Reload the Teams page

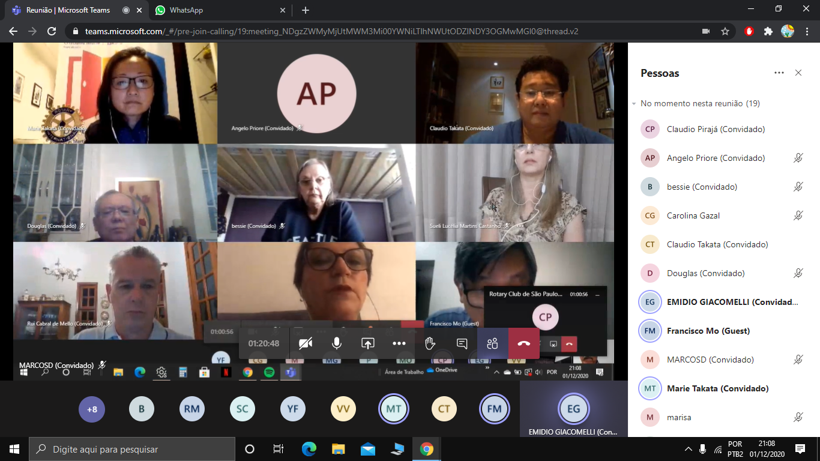52,31
